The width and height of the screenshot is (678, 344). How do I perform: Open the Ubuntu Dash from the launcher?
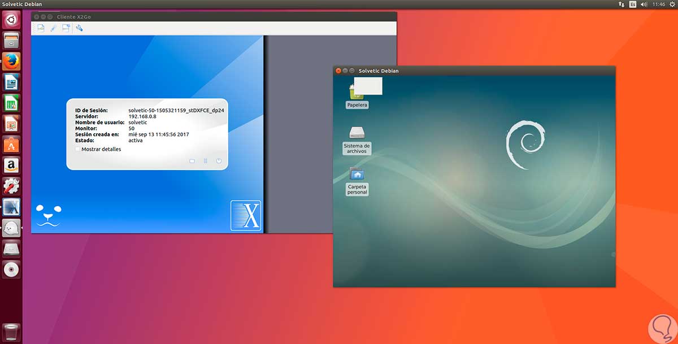point(11,20)
